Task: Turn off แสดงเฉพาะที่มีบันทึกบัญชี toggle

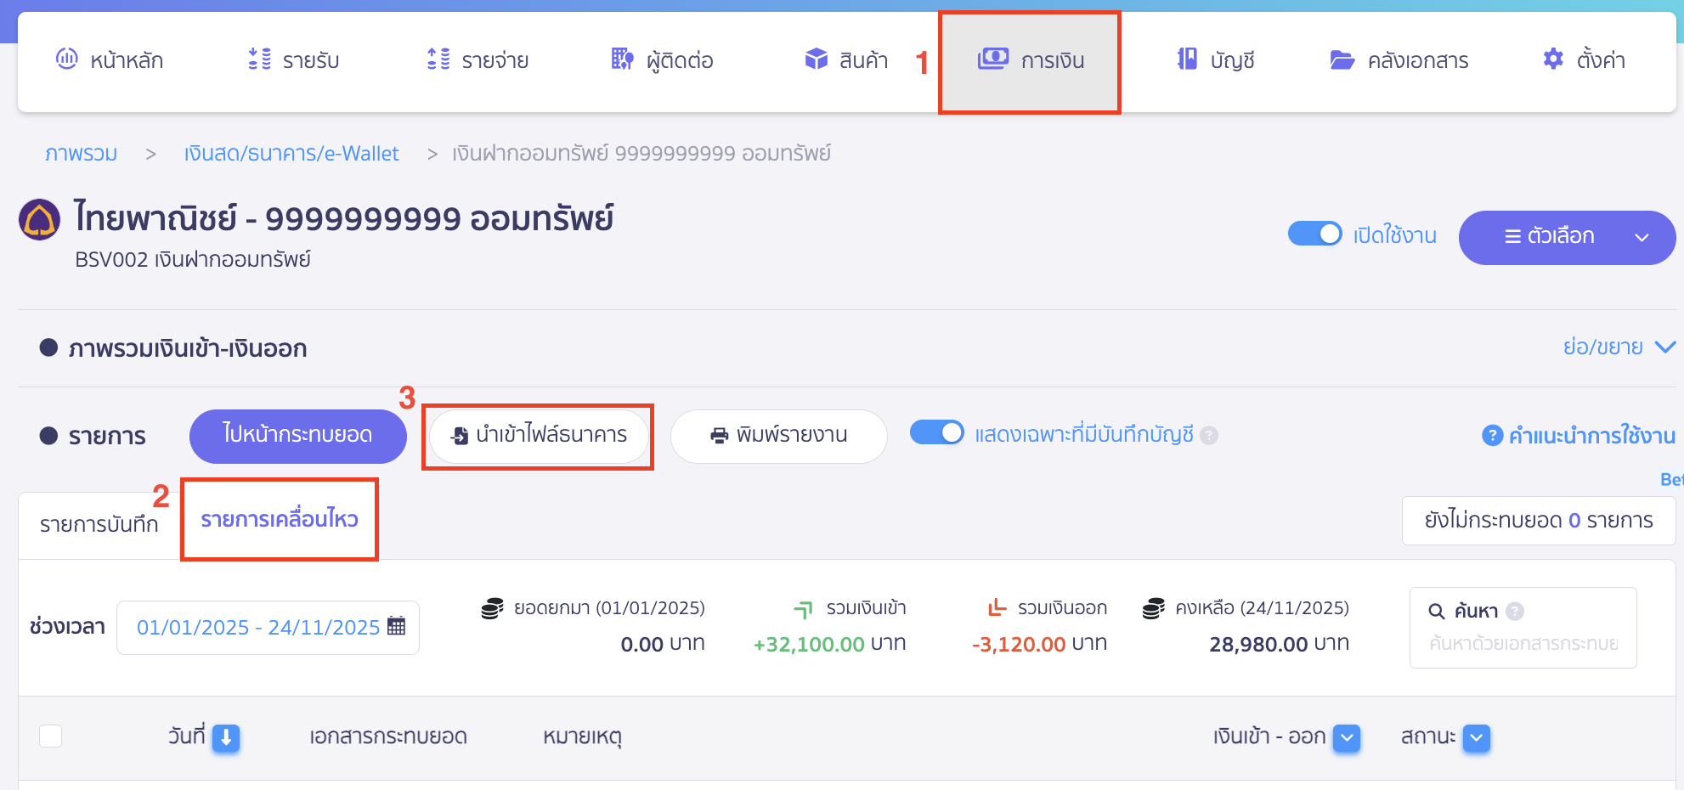Action: (937, 432)
